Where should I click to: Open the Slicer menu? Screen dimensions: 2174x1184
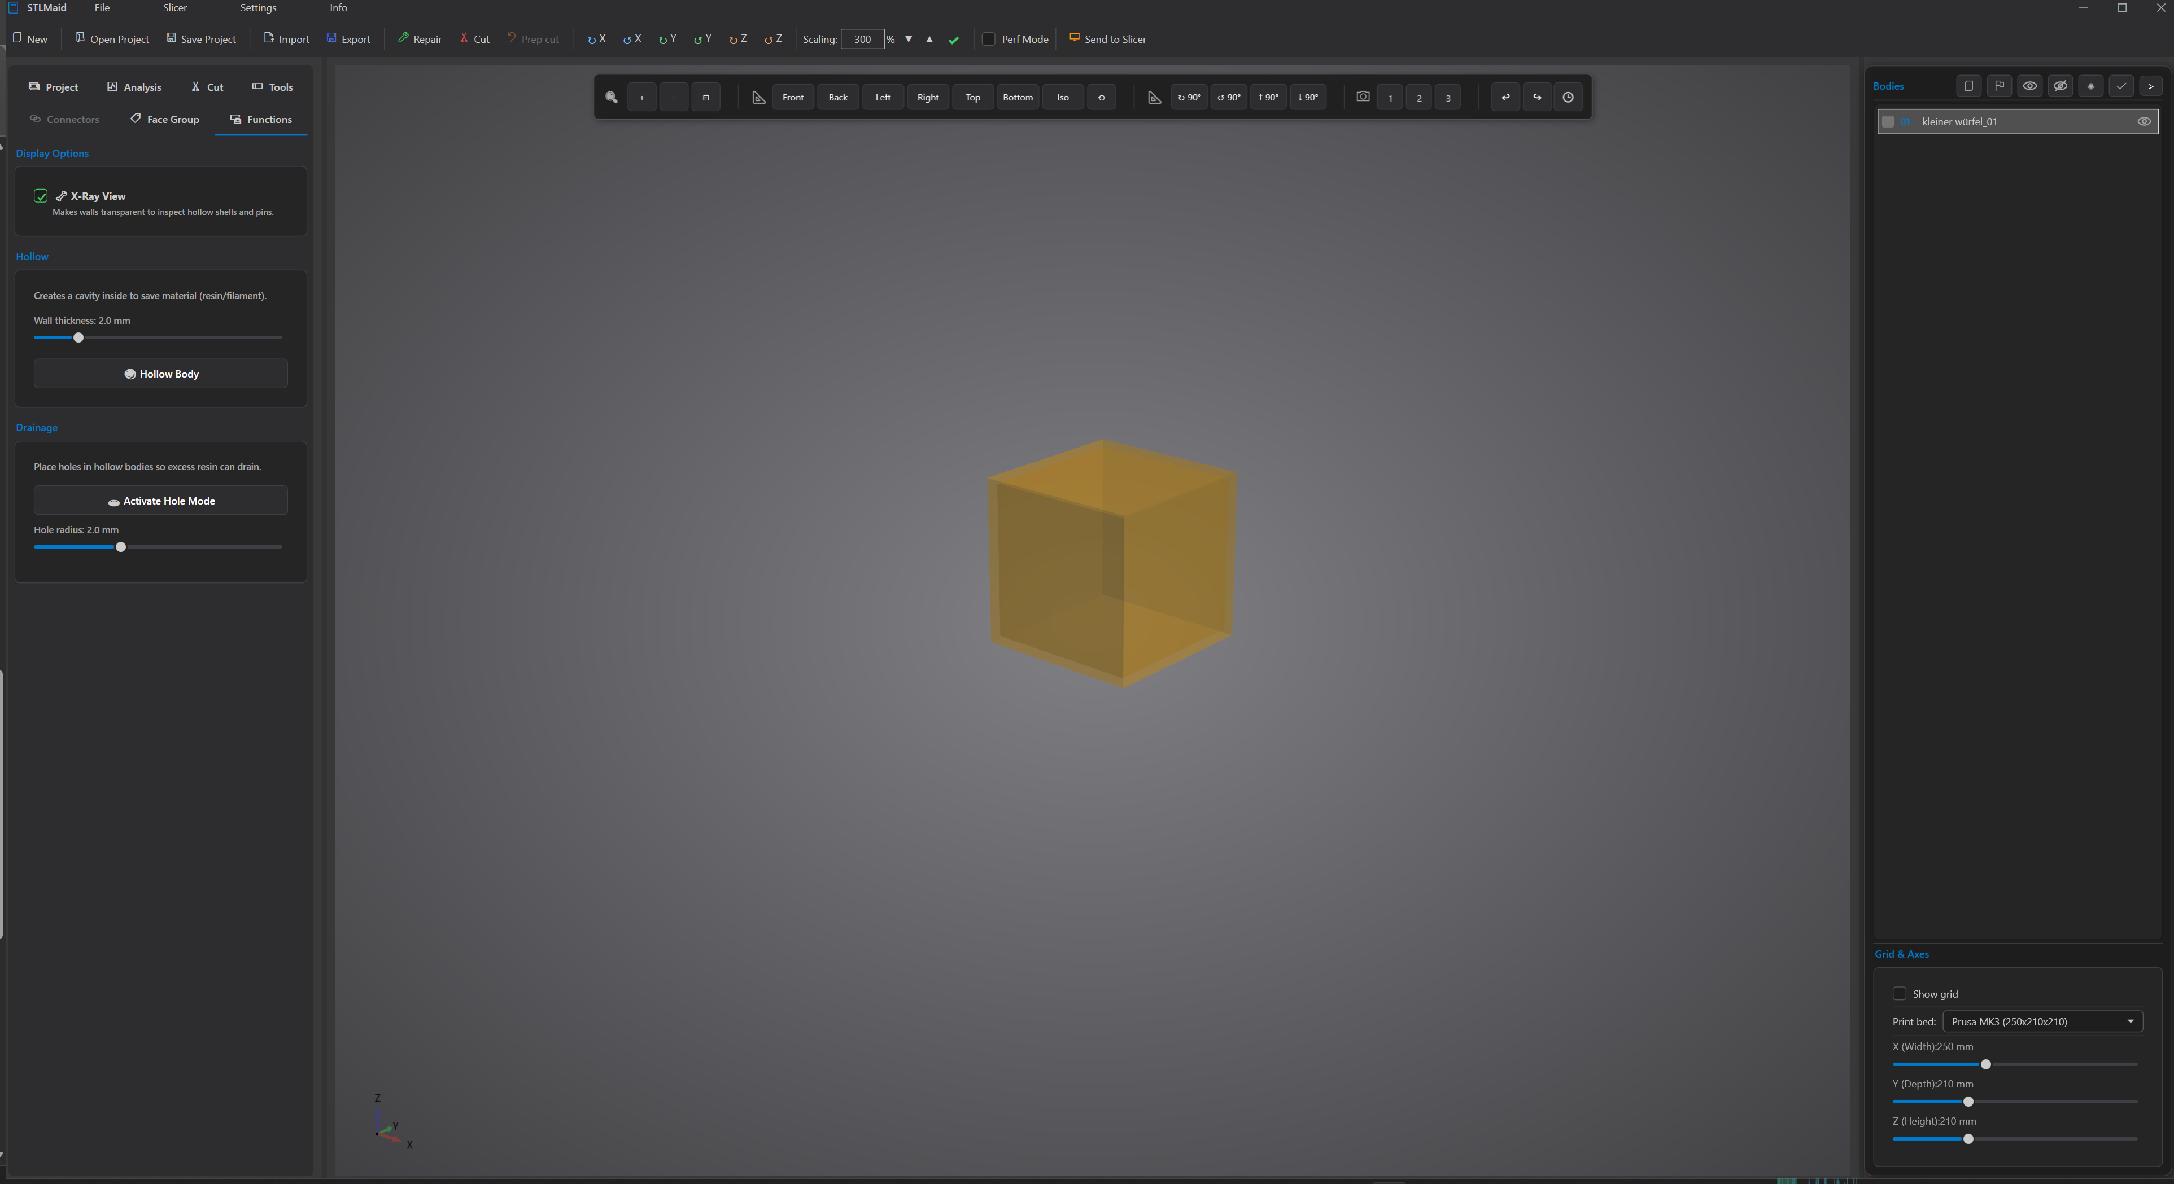pos(174,7)
